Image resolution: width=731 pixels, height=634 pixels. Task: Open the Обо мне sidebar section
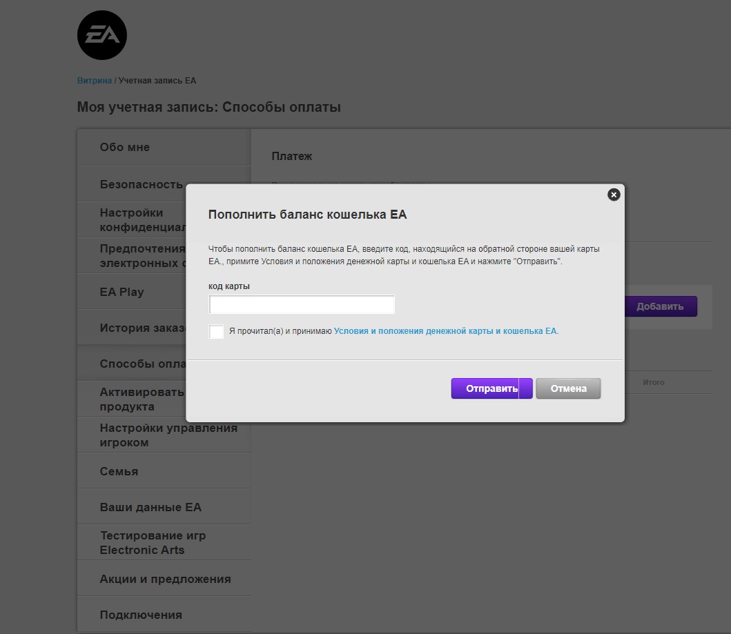pos(125,147)
